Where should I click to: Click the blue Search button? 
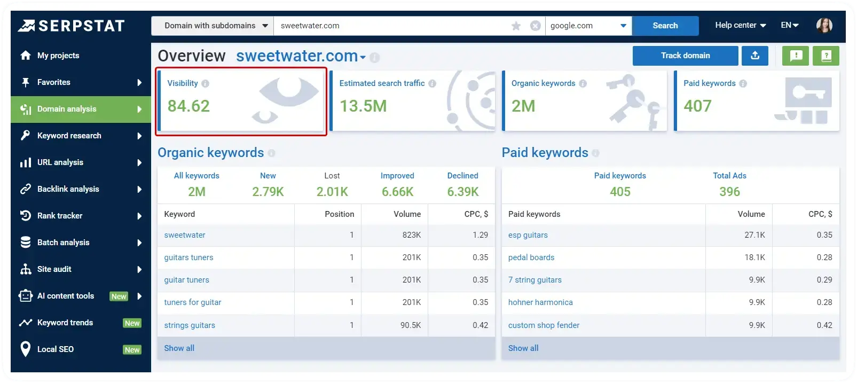coord(665,26)
